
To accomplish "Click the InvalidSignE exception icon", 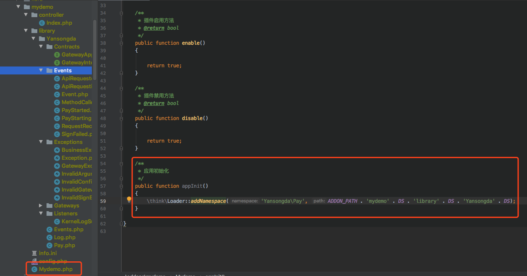I will click(57, 198).
